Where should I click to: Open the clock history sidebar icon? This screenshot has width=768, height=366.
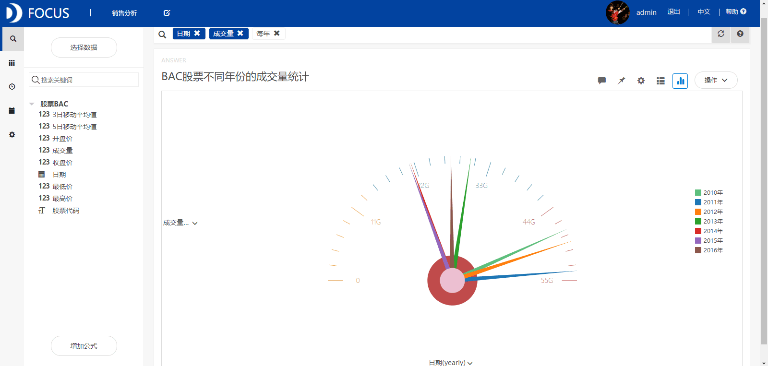click(12, 87)
